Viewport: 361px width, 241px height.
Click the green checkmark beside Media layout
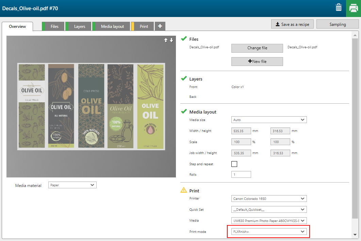(184, 111)
